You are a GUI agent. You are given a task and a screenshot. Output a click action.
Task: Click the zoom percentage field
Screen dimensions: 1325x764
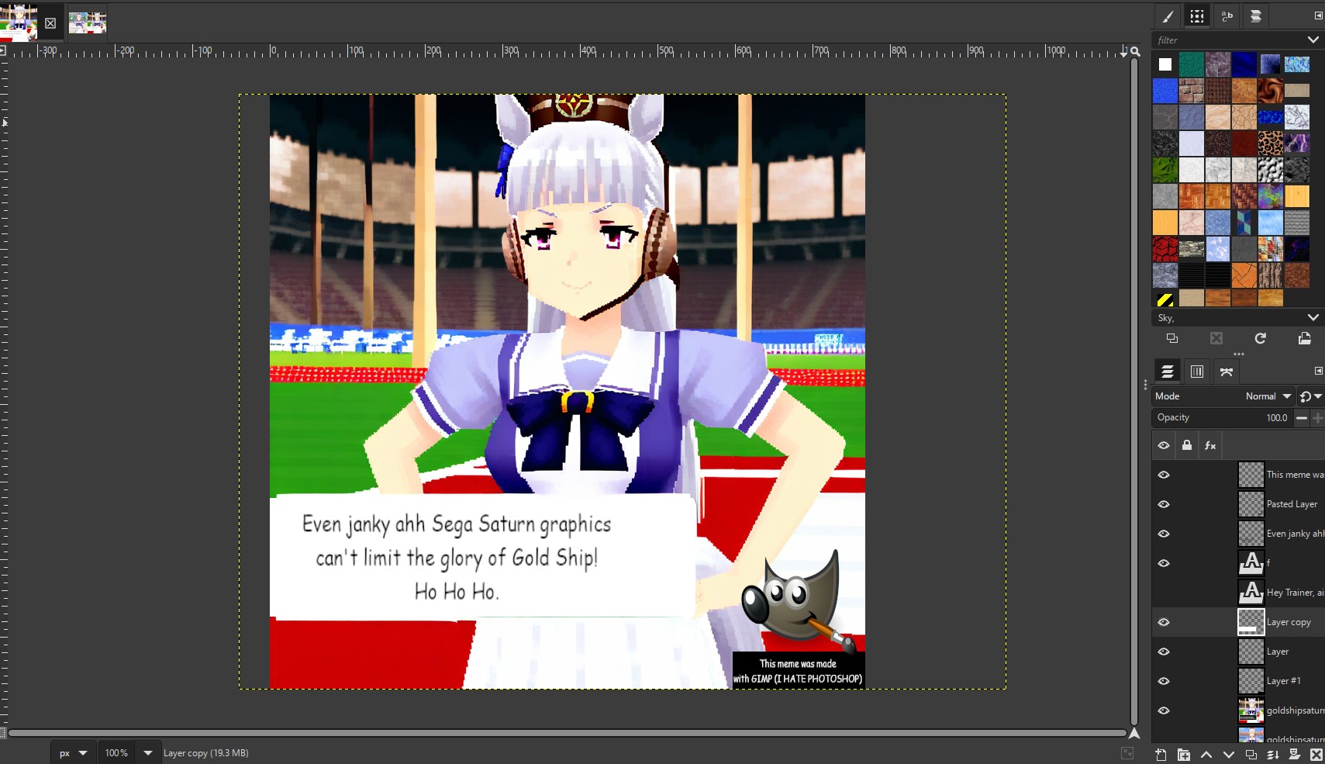[x=116, y=753]
